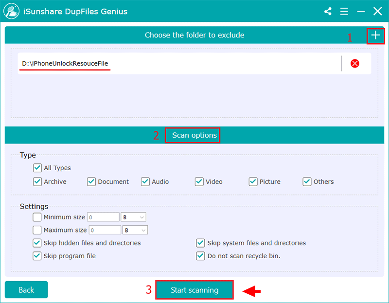Image resolution: width=389 pixels, height=303 pixels.
Task: Open the hamburger menu in the title bar
Action: coord(344,11)
